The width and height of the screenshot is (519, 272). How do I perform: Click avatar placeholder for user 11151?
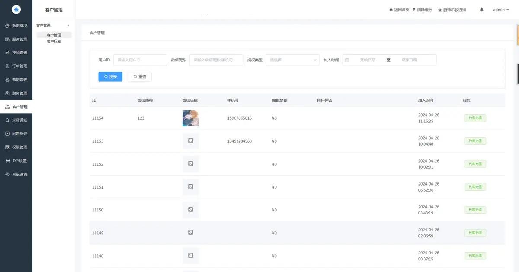pyautogui.click(x=190, y=187)
